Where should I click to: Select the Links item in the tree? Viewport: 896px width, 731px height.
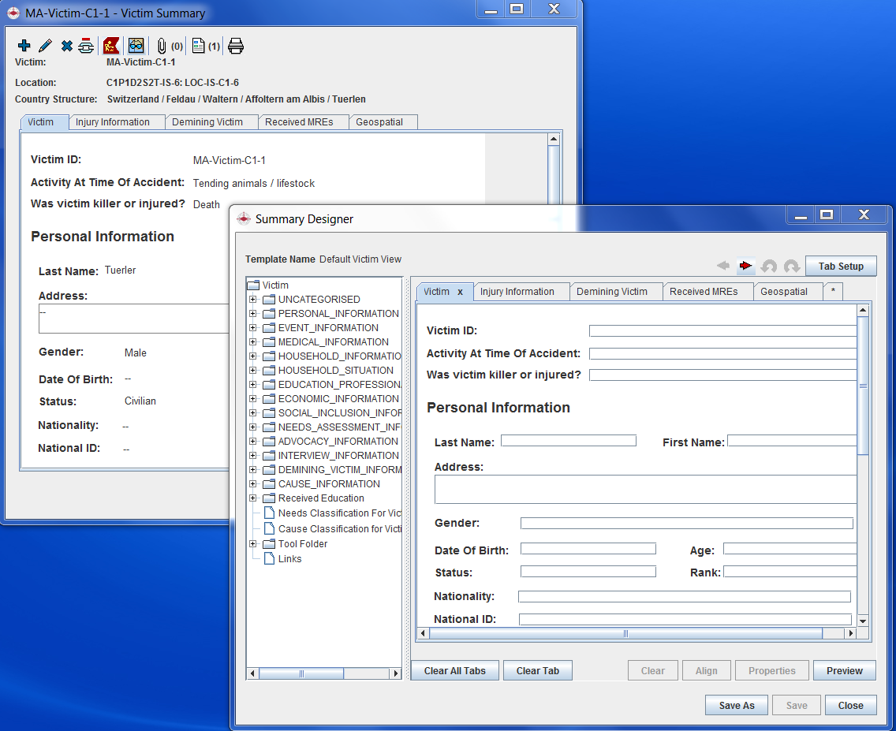pyautogui.click(x=289, y=559)
